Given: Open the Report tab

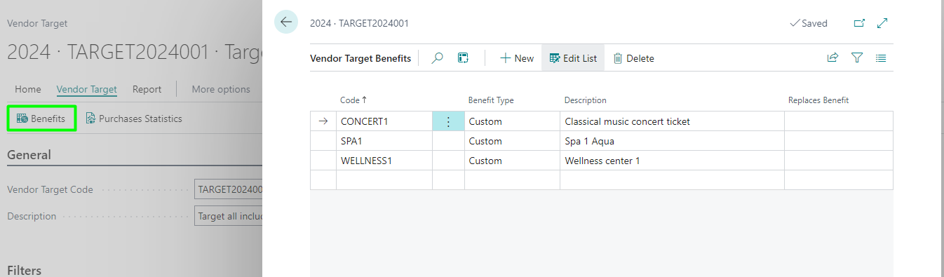Looking at the screenshot, I should pyautogui.click(x=147, y=89).
